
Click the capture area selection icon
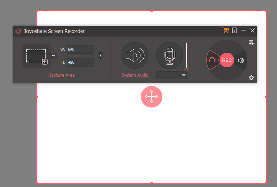point(37,56)
